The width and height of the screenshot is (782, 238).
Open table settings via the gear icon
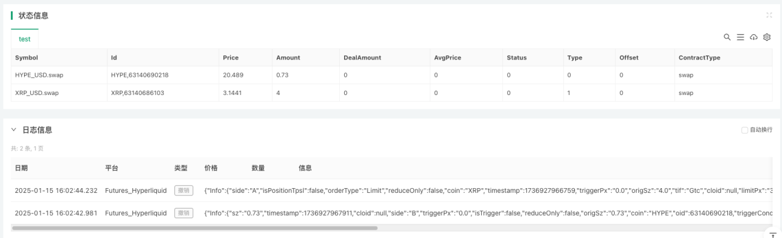pos(767,37)
